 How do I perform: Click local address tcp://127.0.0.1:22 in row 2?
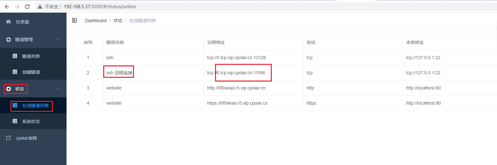click(x=423, y=73)
